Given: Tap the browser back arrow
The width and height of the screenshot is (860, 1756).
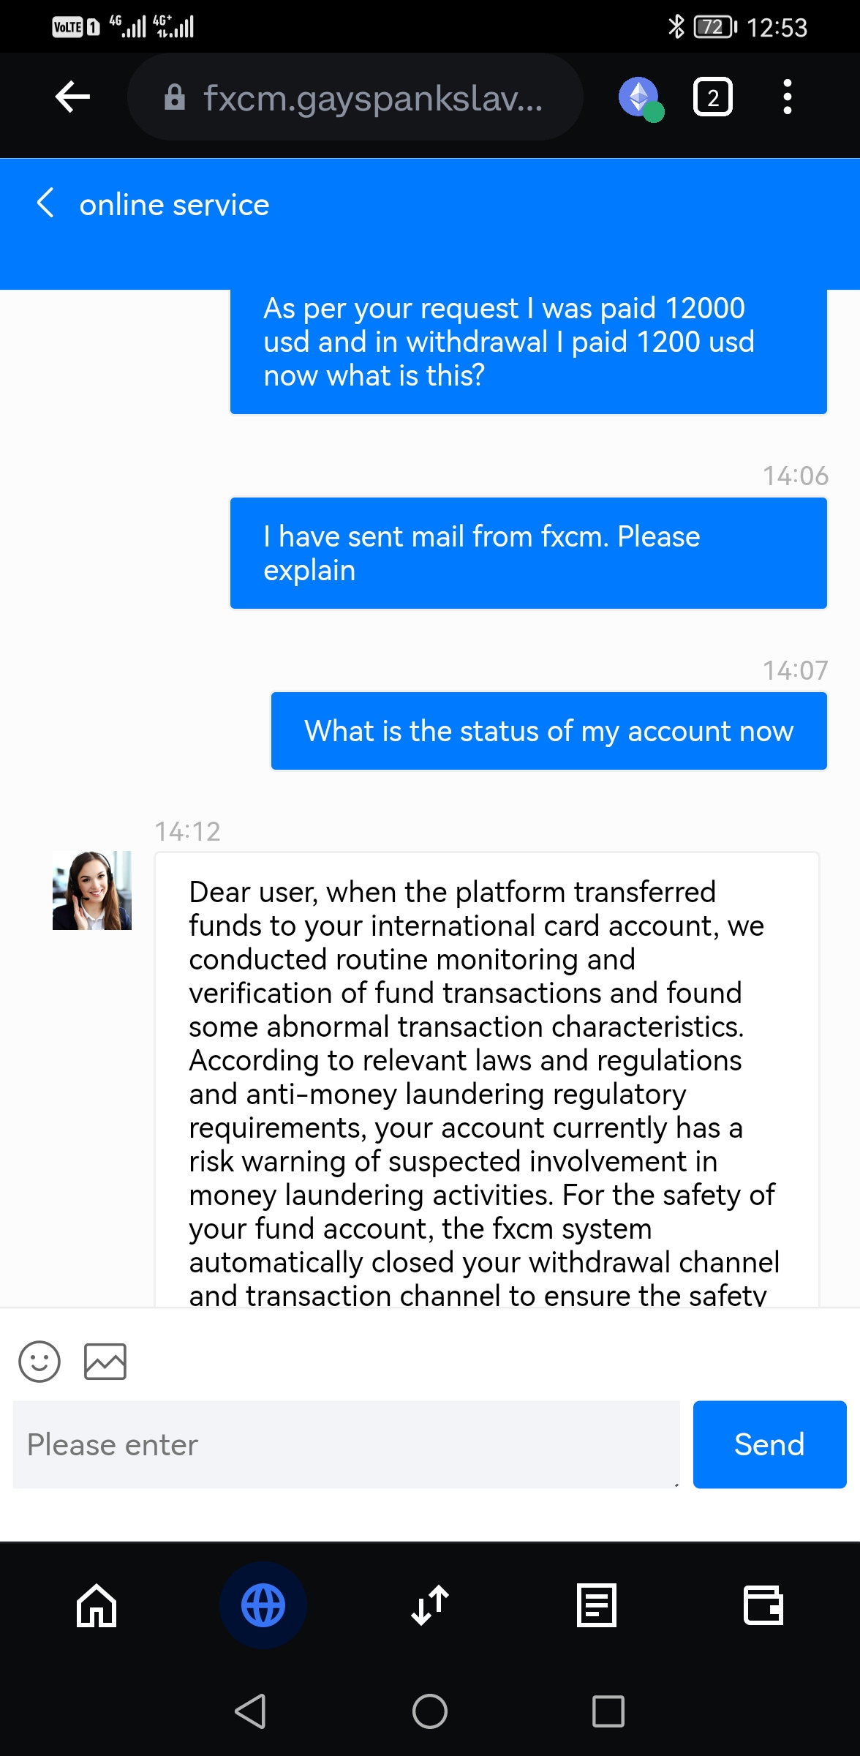Looking at the screenshot, I should 72,97.
